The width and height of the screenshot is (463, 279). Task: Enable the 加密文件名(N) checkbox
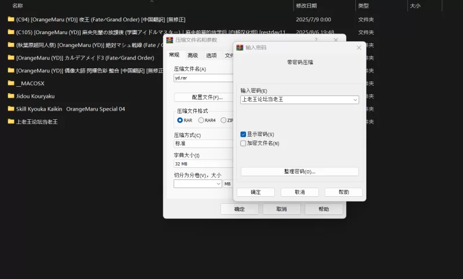[243, 143]
